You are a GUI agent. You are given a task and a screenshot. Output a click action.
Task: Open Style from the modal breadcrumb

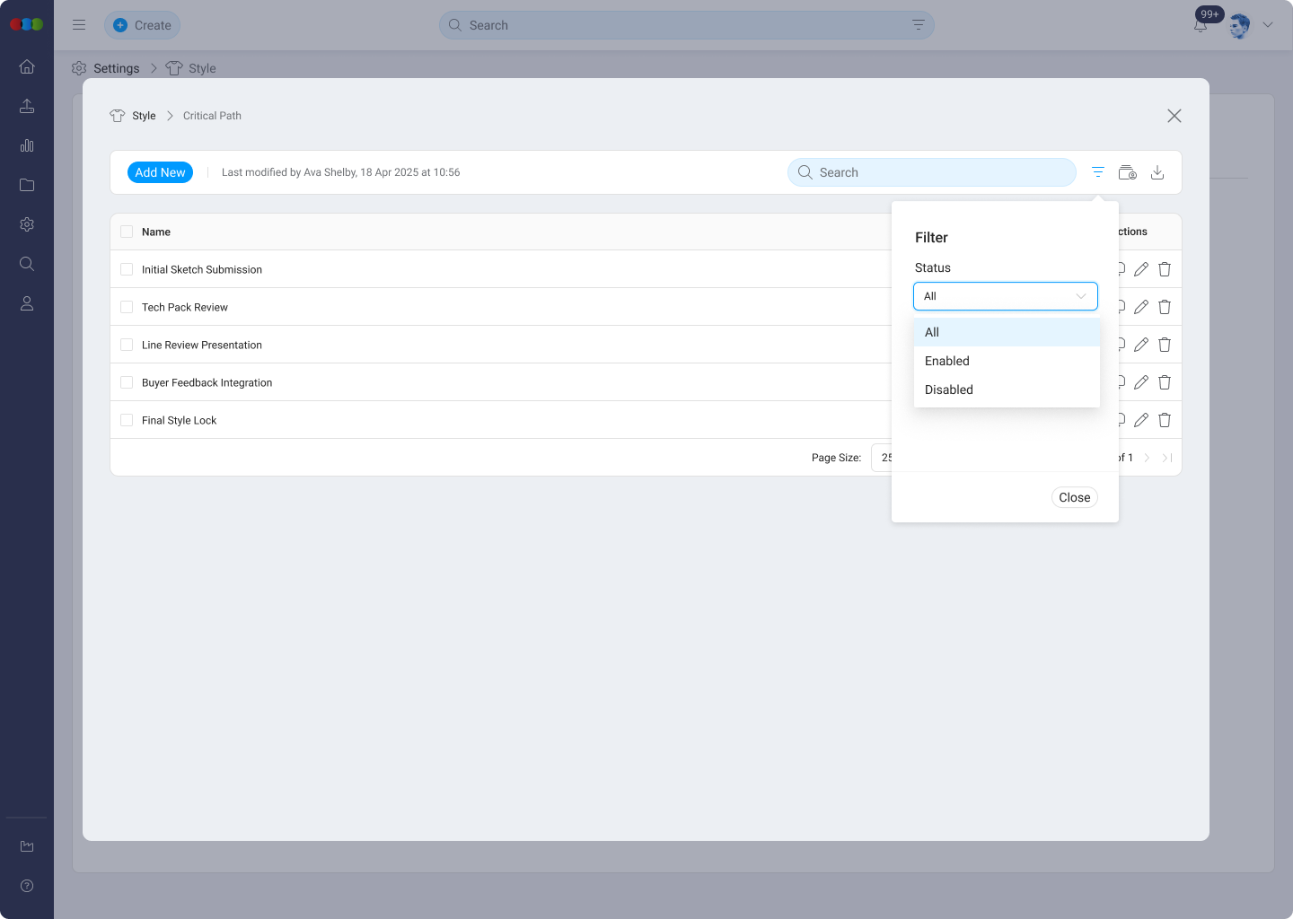point(142,115)
